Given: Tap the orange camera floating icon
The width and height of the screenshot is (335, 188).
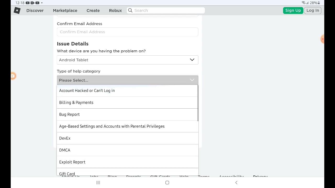Looking at the screenshot, I should pyautogui.click(x=13, y=76).
